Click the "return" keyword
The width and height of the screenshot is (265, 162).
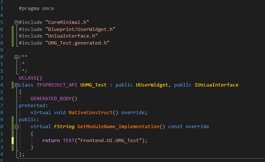51,141
